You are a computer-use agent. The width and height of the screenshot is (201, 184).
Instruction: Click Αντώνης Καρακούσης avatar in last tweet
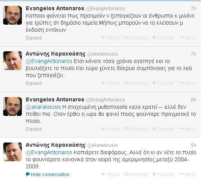point(12,152)
